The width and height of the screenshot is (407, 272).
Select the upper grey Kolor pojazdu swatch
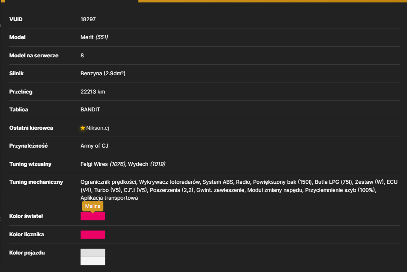coord(93,253)
